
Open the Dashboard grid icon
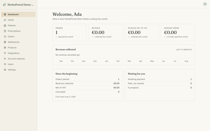click(5, 15)
